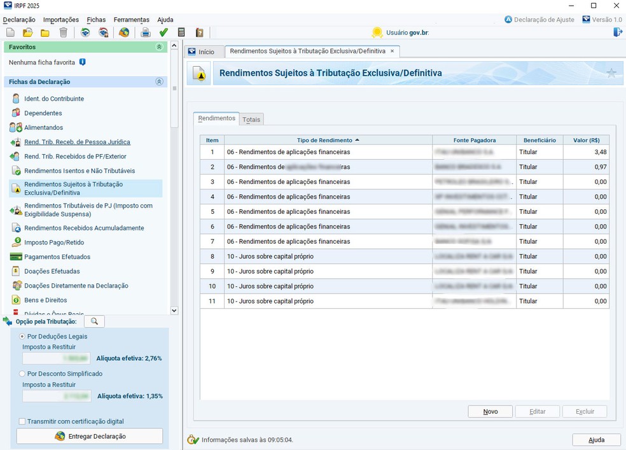Click the favorite star icon in header
The height and width of the screenshot is (450, 626).
coord(611,73)
